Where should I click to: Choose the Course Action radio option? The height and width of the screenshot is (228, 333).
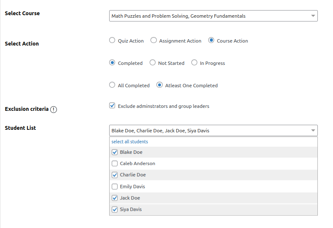(212, 40)
